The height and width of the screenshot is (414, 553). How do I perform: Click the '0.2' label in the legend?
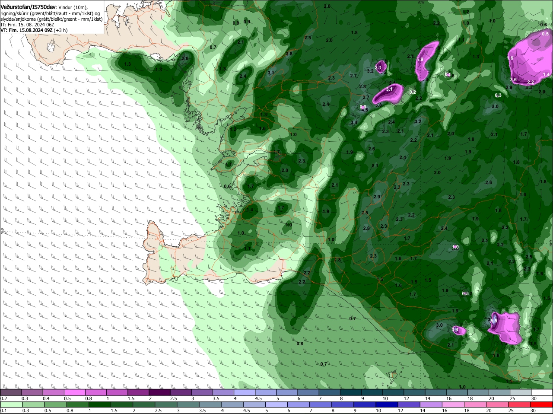tap(3, 398)
